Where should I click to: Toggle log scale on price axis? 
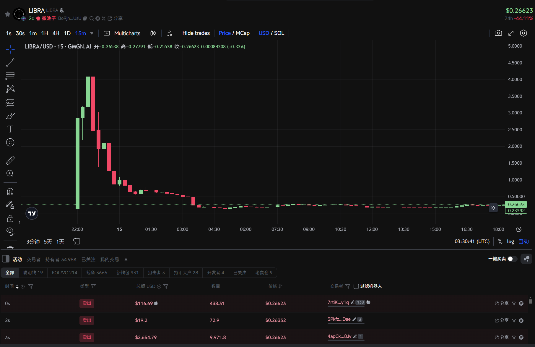click(x=510, y=241)
